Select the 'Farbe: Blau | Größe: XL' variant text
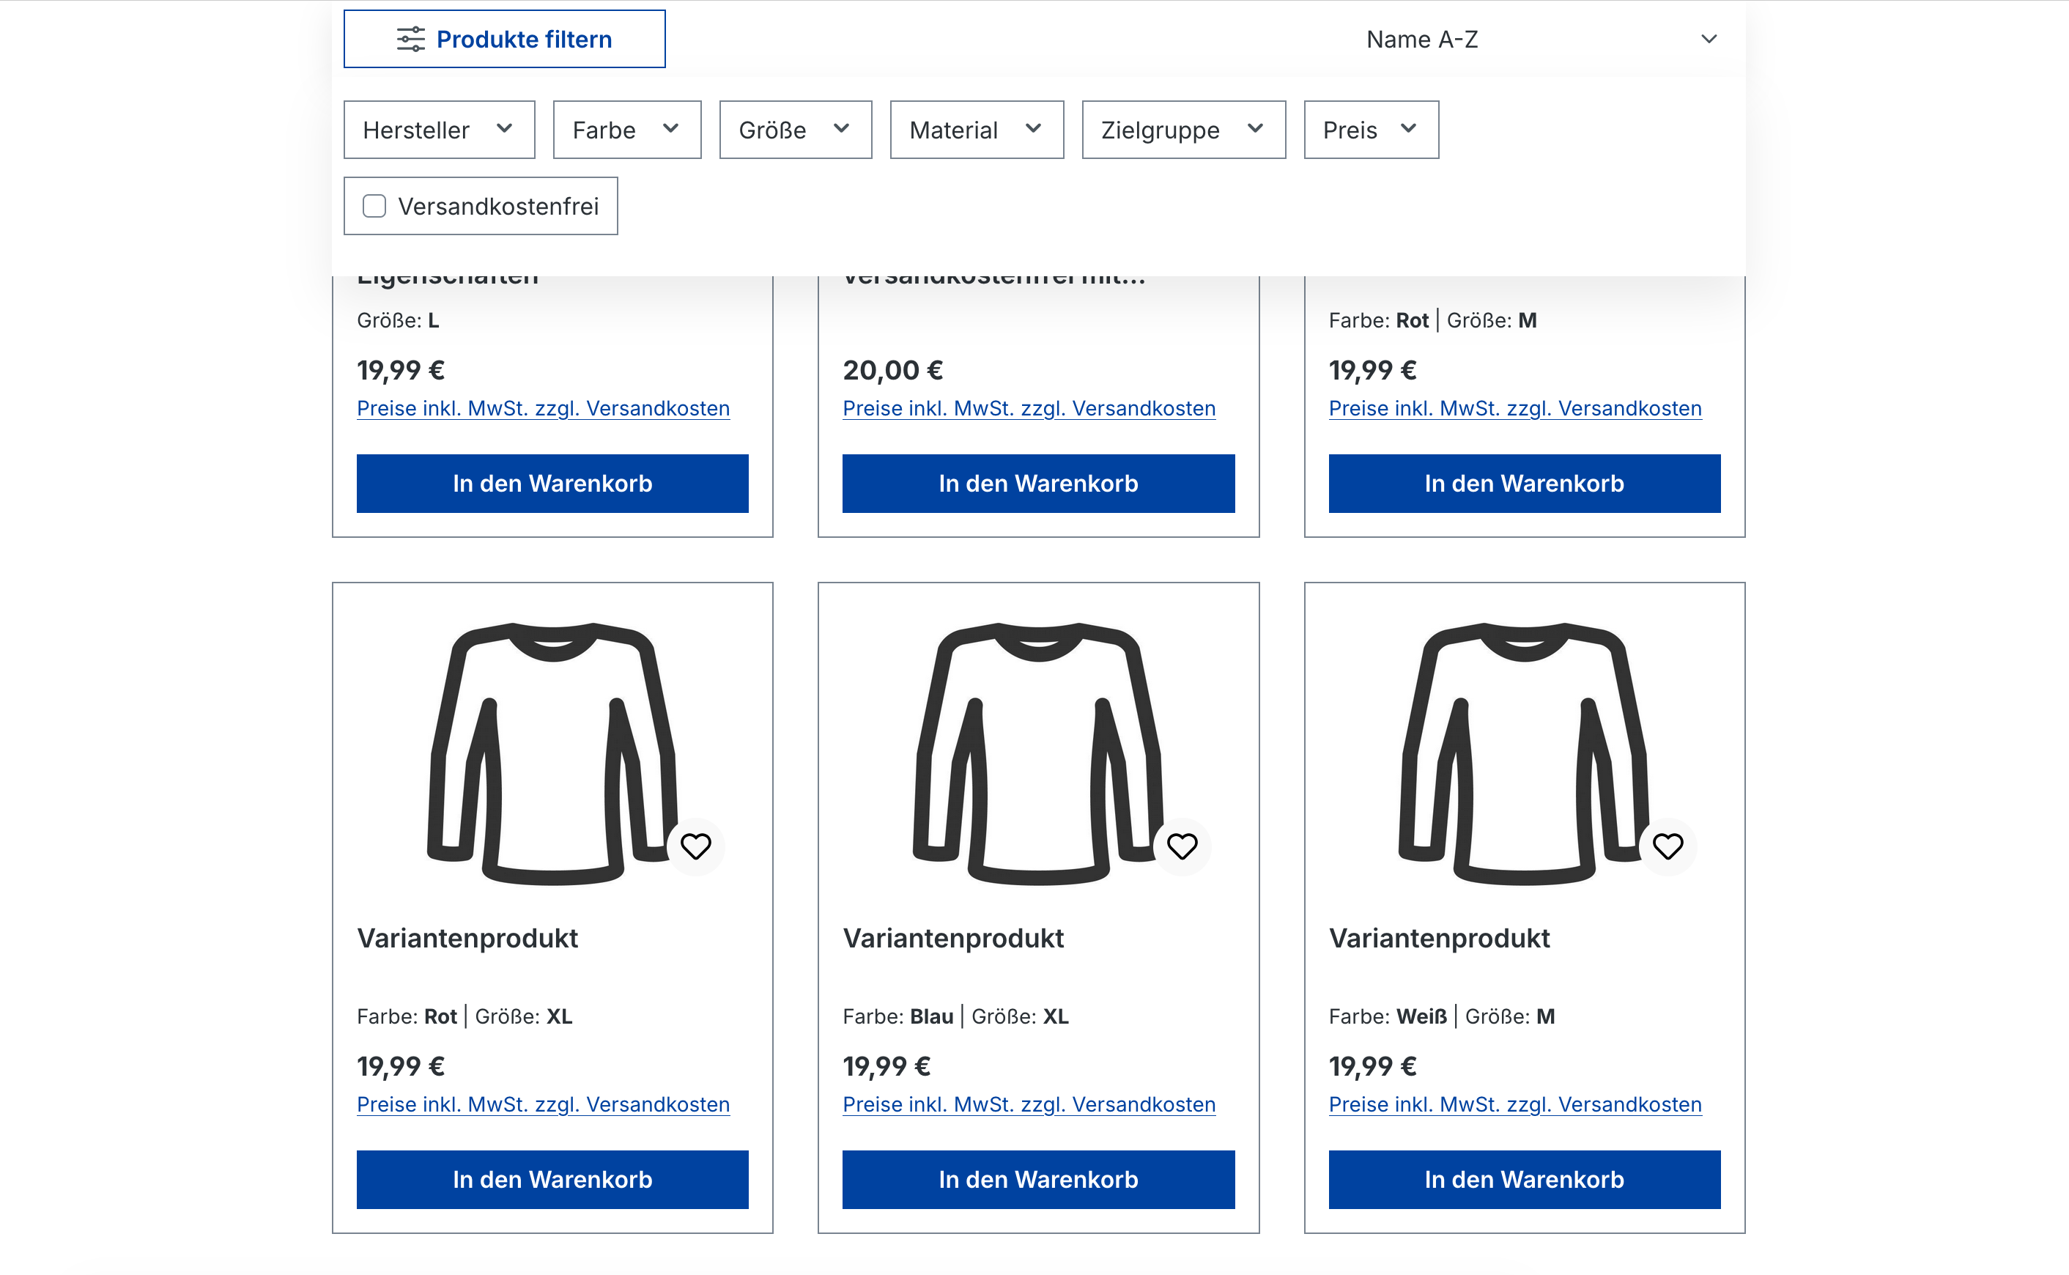The image size is (2069, 1275). (x=955, y=1016)
